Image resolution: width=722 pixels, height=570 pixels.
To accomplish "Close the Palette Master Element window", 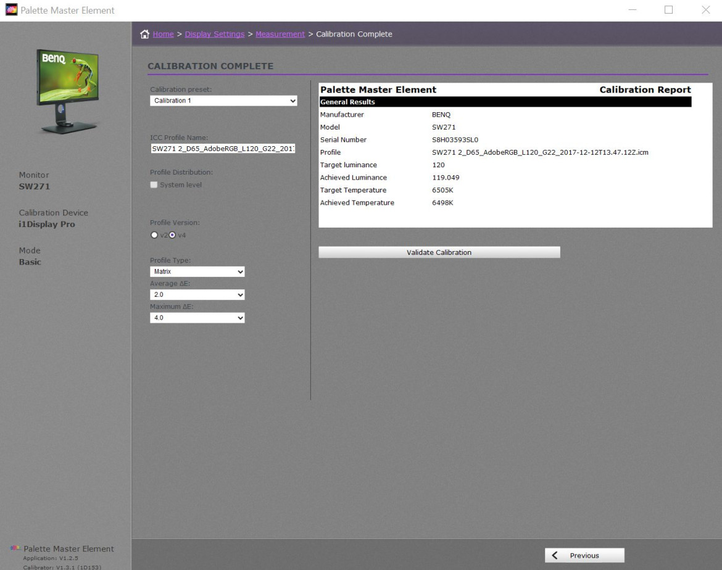I will pos(705,10).
